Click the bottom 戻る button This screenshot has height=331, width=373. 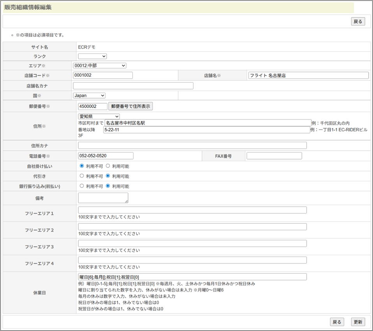point(337,322)
